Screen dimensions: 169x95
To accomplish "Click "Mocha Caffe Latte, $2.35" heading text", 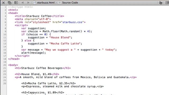I will click(x=48, y=83).
